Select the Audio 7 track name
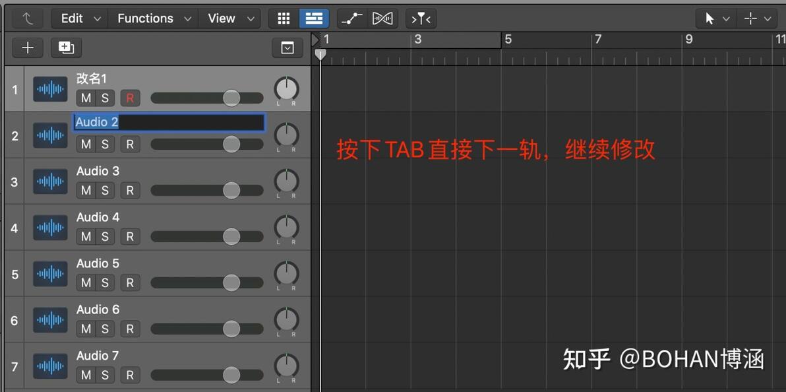This screenshot has height=392, width=786. click(x=98, y=356)
